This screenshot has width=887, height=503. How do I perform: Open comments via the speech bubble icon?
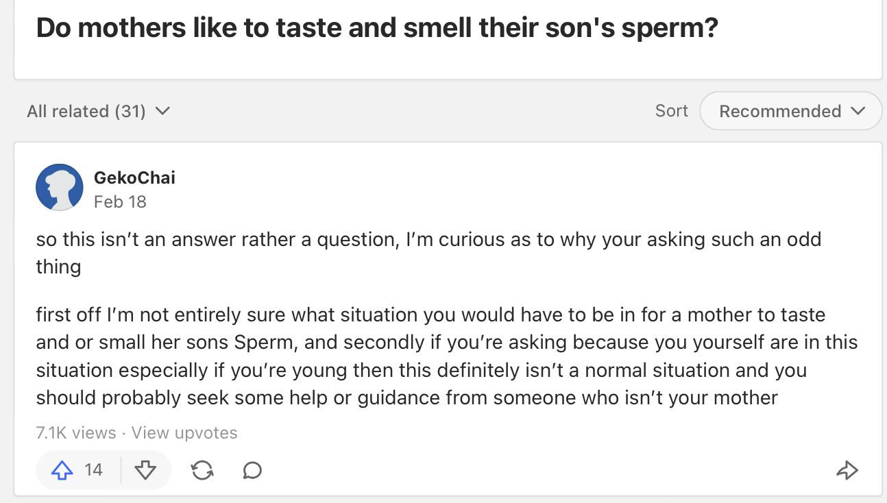pyautogui.click(x=252, y=470)
